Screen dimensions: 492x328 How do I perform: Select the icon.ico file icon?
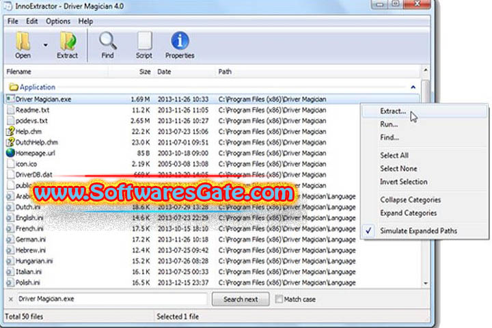click(x=11, y=164)
